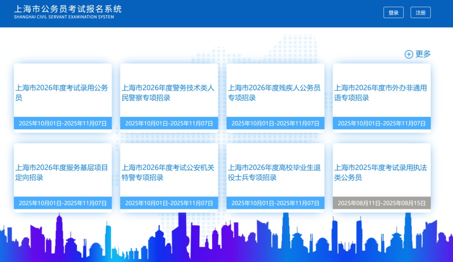This screenshot has width=453, height=262.
Task: Select 考试公安机关特警专项招录 exam title
Action: coord(168,172)
